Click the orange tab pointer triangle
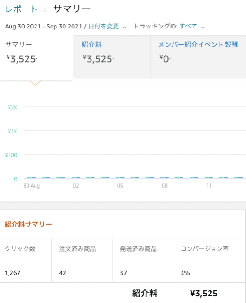246x303 pixels. (x=36, y=83)
